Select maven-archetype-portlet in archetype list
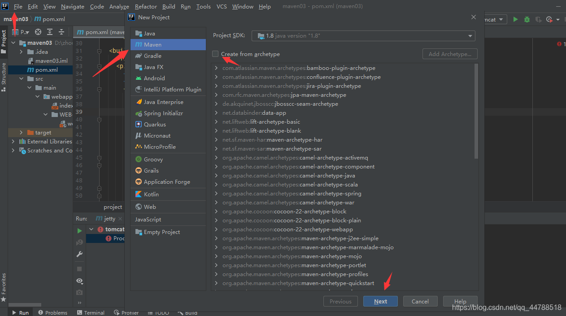Screen dimensions: 566x316 click(294, 265)
